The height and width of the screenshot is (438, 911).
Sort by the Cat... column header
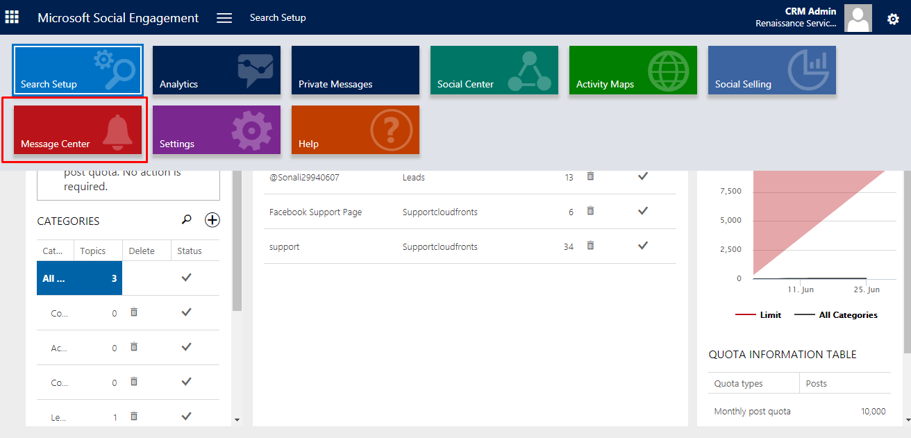coord(56,251)
